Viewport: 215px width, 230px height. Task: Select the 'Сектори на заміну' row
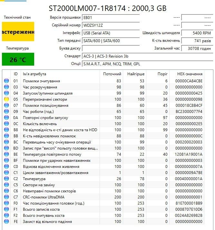click(103, 185)
